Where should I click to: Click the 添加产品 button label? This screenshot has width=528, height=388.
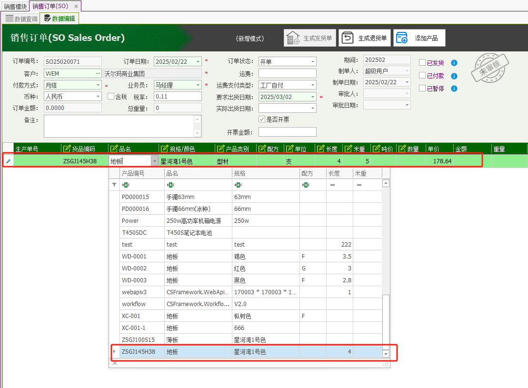(x=426, y=38)
